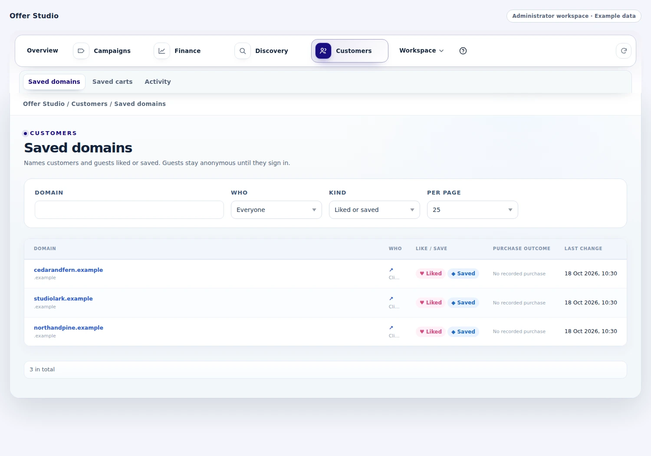
Task: Click the breadcrumb 'Offer Studio / Customers / Saved domains'
Action: pyautogui.click(x=94, y=104)
